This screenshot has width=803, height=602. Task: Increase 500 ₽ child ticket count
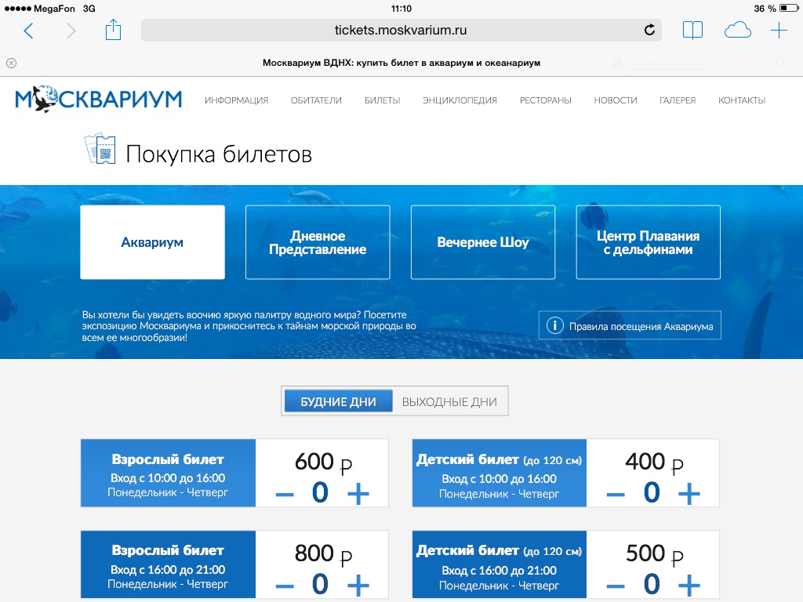tap(689, 585)
